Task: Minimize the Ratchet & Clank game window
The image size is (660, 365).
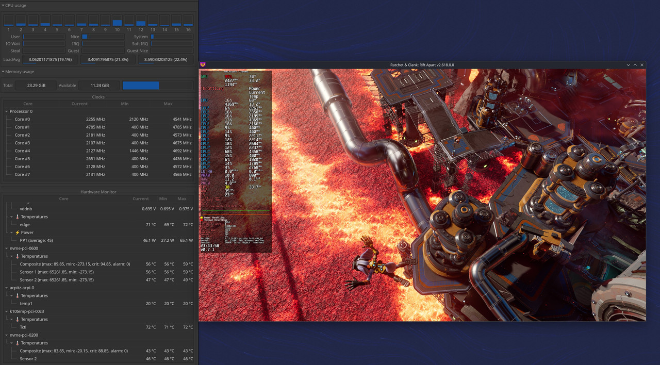Action: point(628,64)
